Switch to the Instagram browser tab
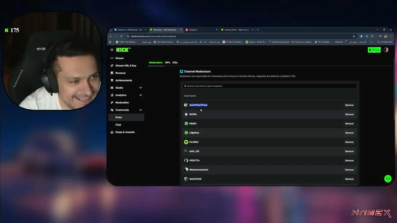The image size is (397, 223). (x=201, y=30)
